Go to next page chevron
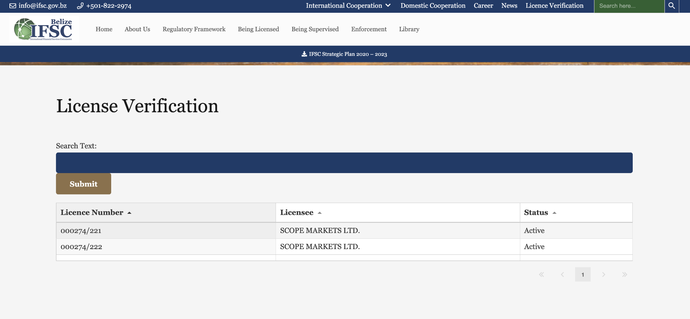Image resolution: width=690 pixels, height=319 pixels. pyautogui.click(x=604, y=275)
